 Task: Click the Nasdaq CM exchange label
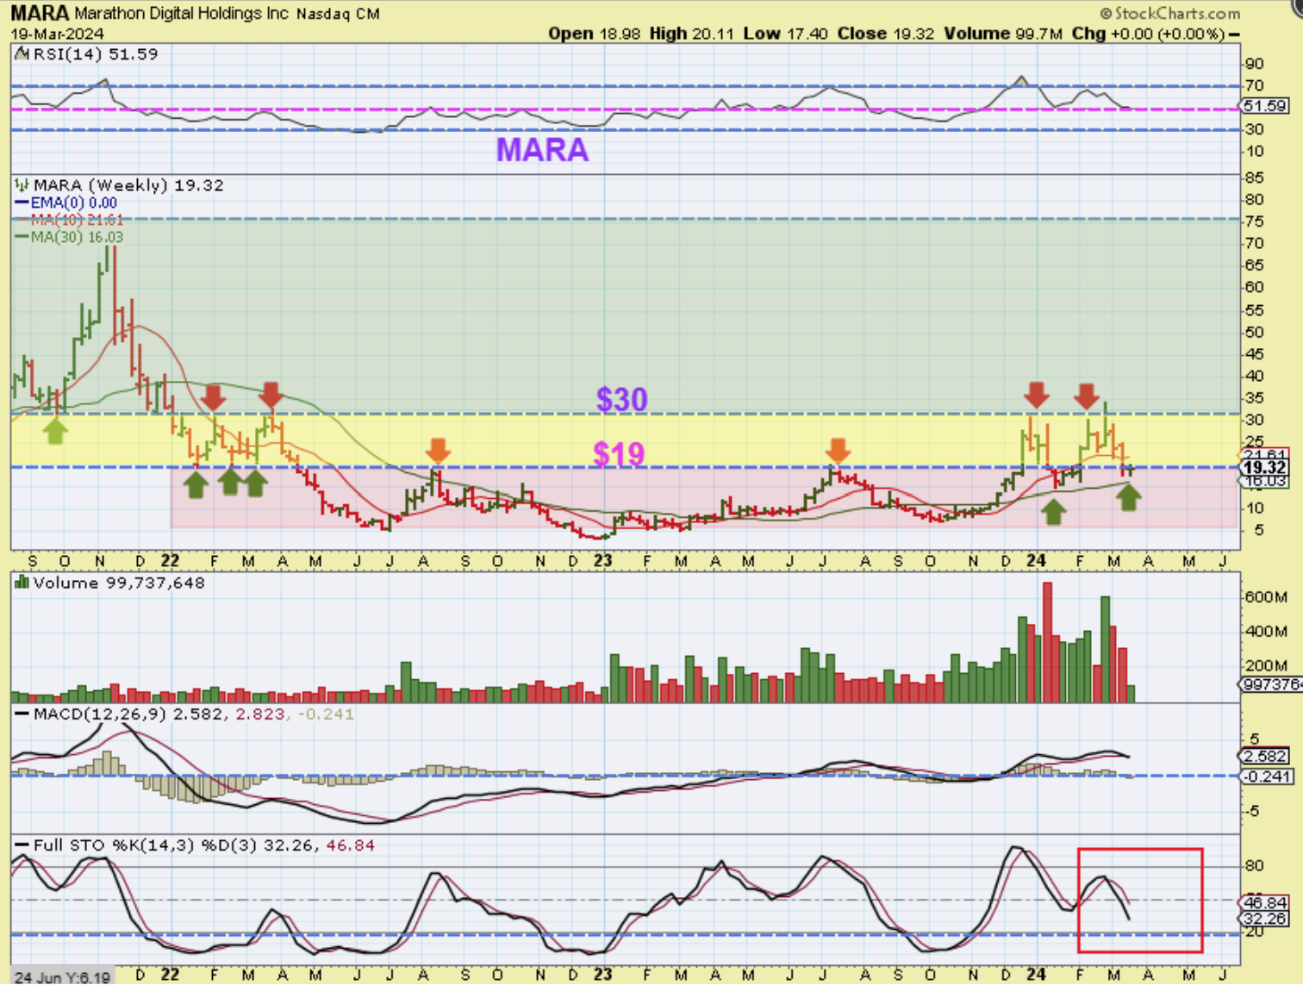[338, 14]
